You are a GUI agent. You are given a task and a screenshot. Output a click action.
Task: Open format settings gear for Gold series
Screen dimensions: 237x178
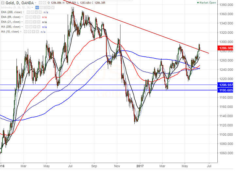tap(44, 3)
